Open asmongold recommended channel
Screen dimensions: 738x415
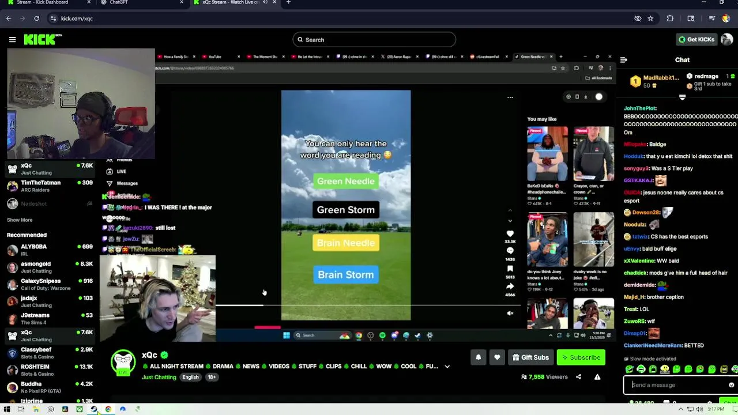[x=49, y=267]
